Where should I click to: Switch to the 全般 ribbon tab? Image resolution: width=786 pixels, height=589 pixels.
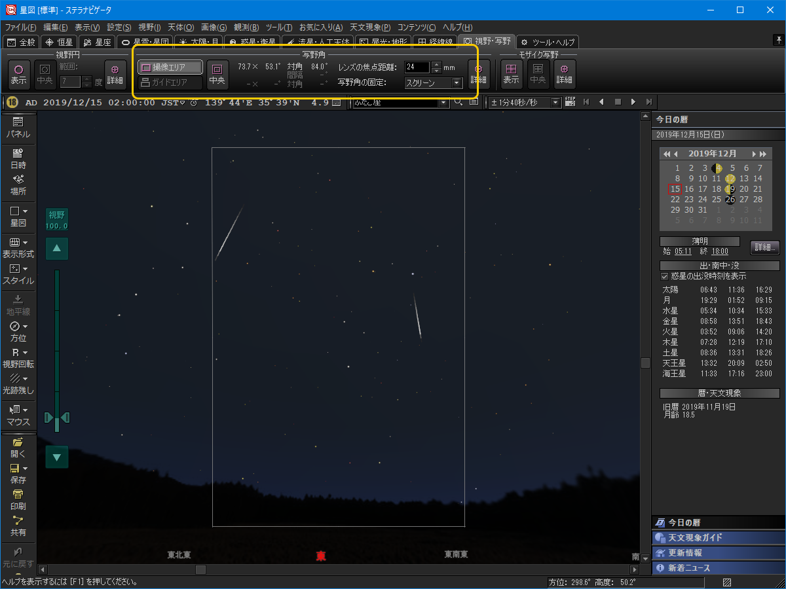[21, 42]
